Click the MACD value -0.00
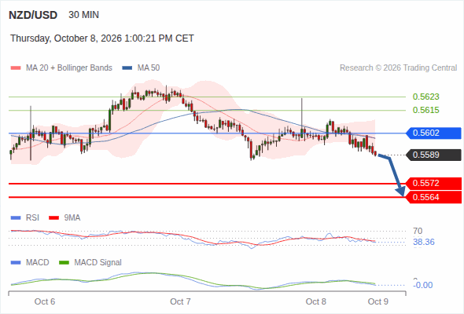 pyautogui.click(x=423, y=285)
